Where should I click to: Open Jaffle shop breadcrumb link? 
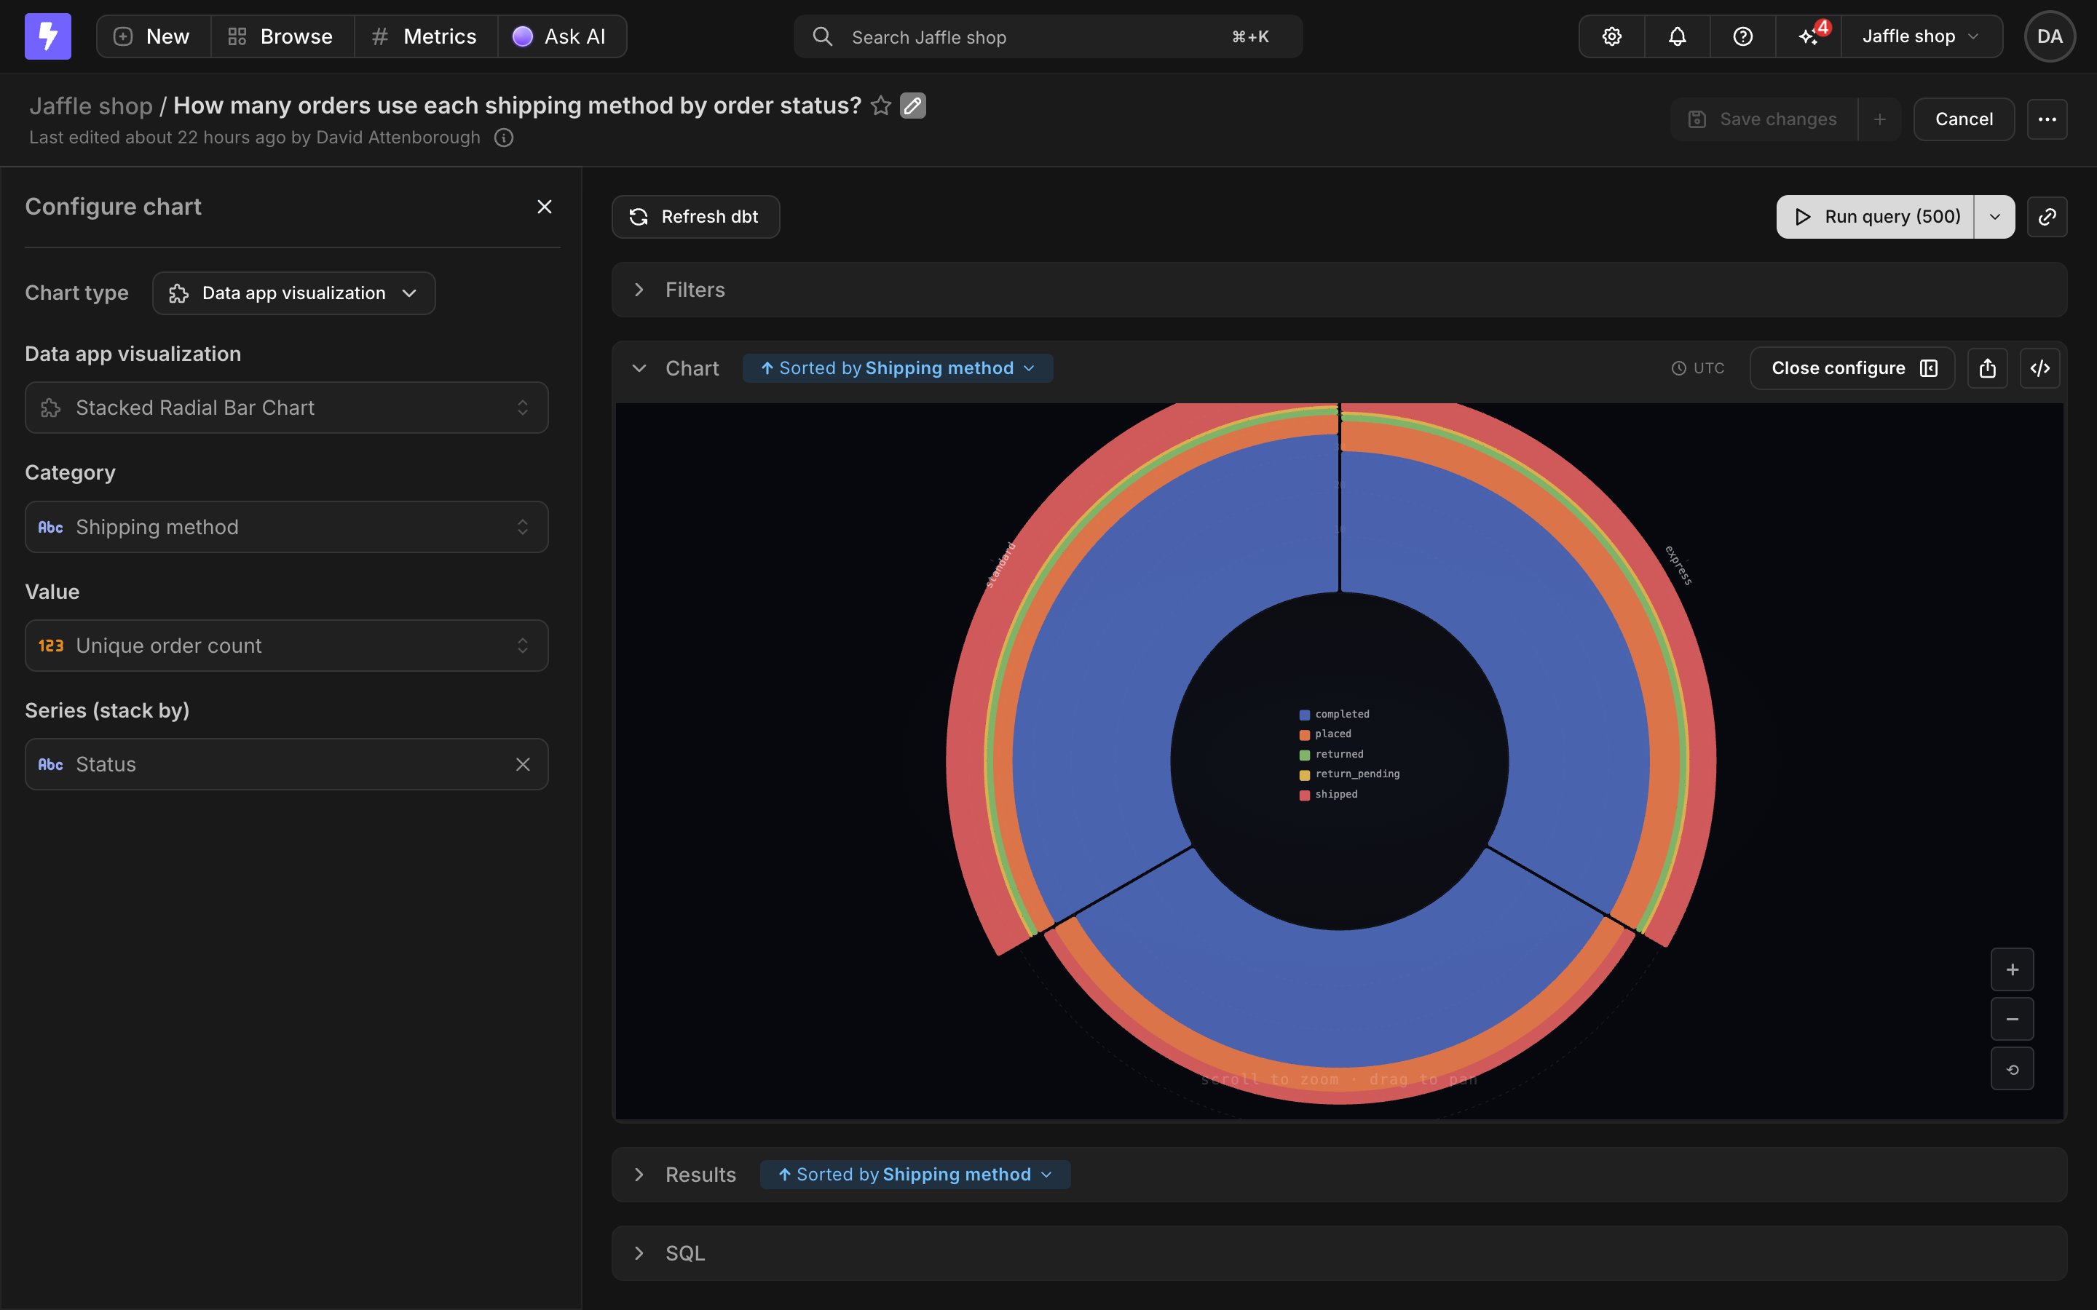pos(91,106)
